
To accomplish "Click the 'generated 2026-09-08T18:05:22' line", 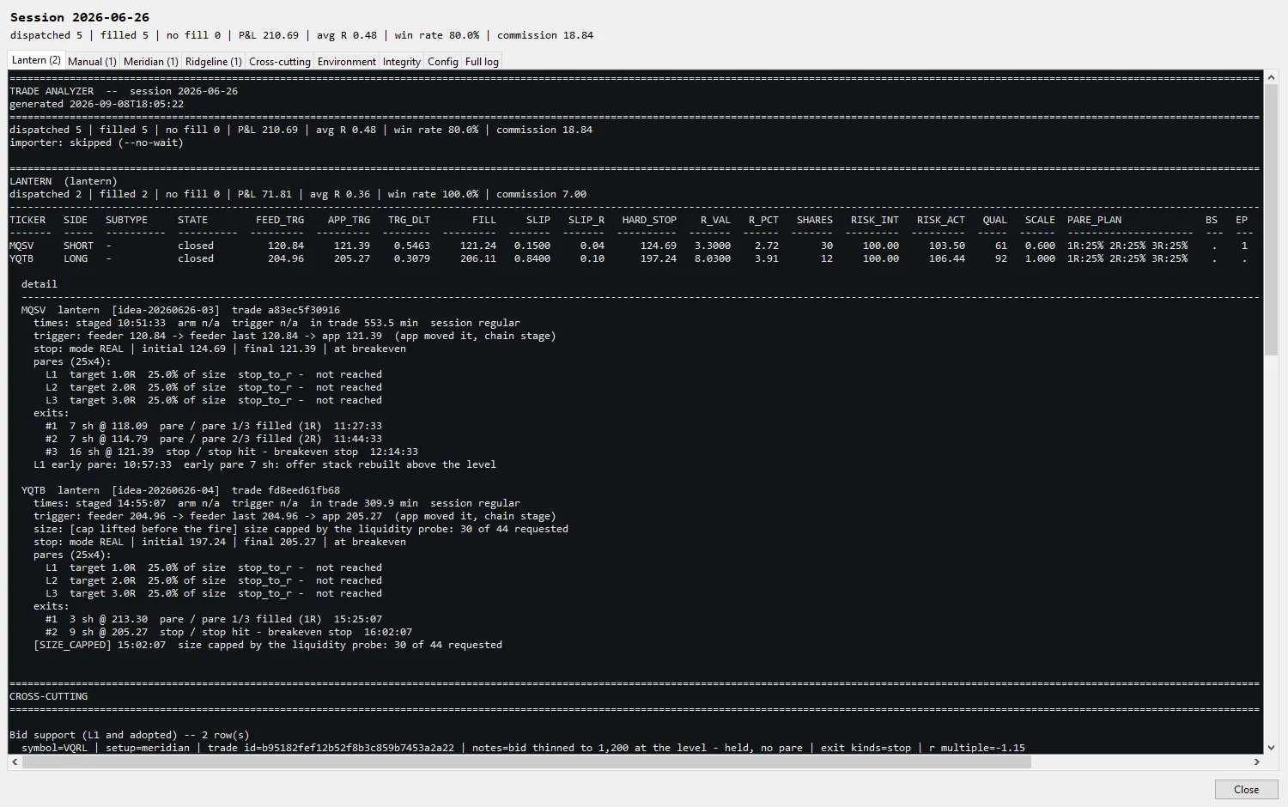I will tap(96, 104).
